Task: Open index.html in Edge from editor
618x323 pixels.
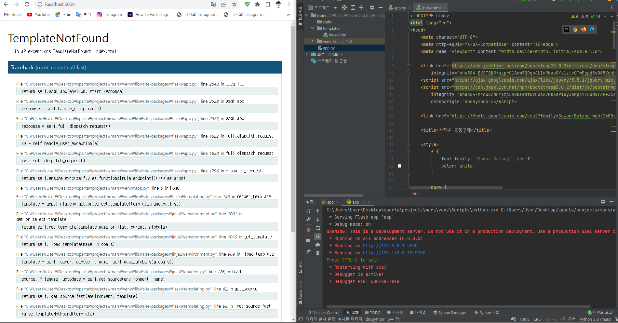Action: coord(592,30)
